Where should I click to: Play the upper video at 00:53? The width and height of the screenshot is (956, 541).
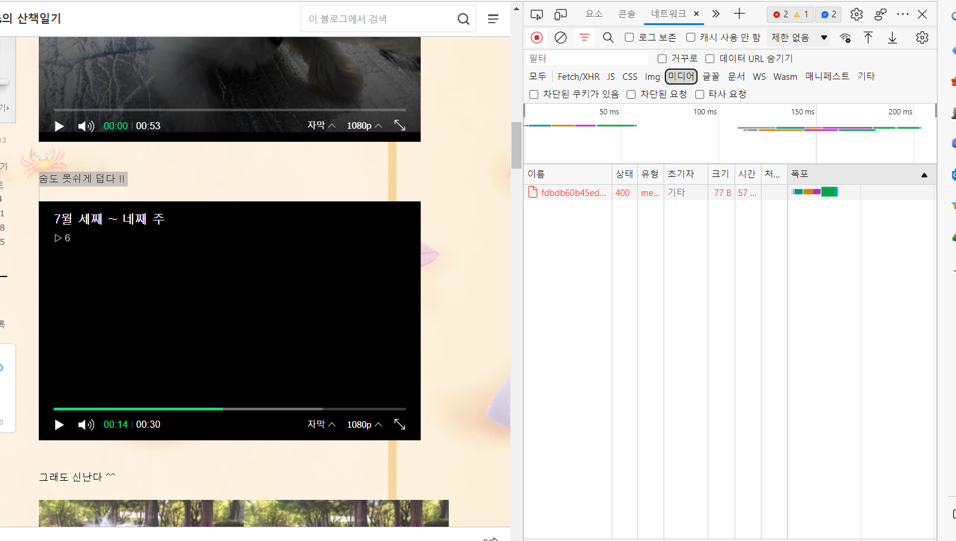point(59,126)
